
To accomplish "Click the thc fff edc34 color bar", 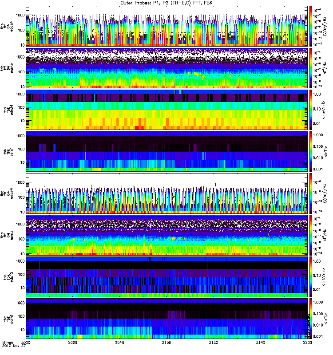I will pos(311,193).
